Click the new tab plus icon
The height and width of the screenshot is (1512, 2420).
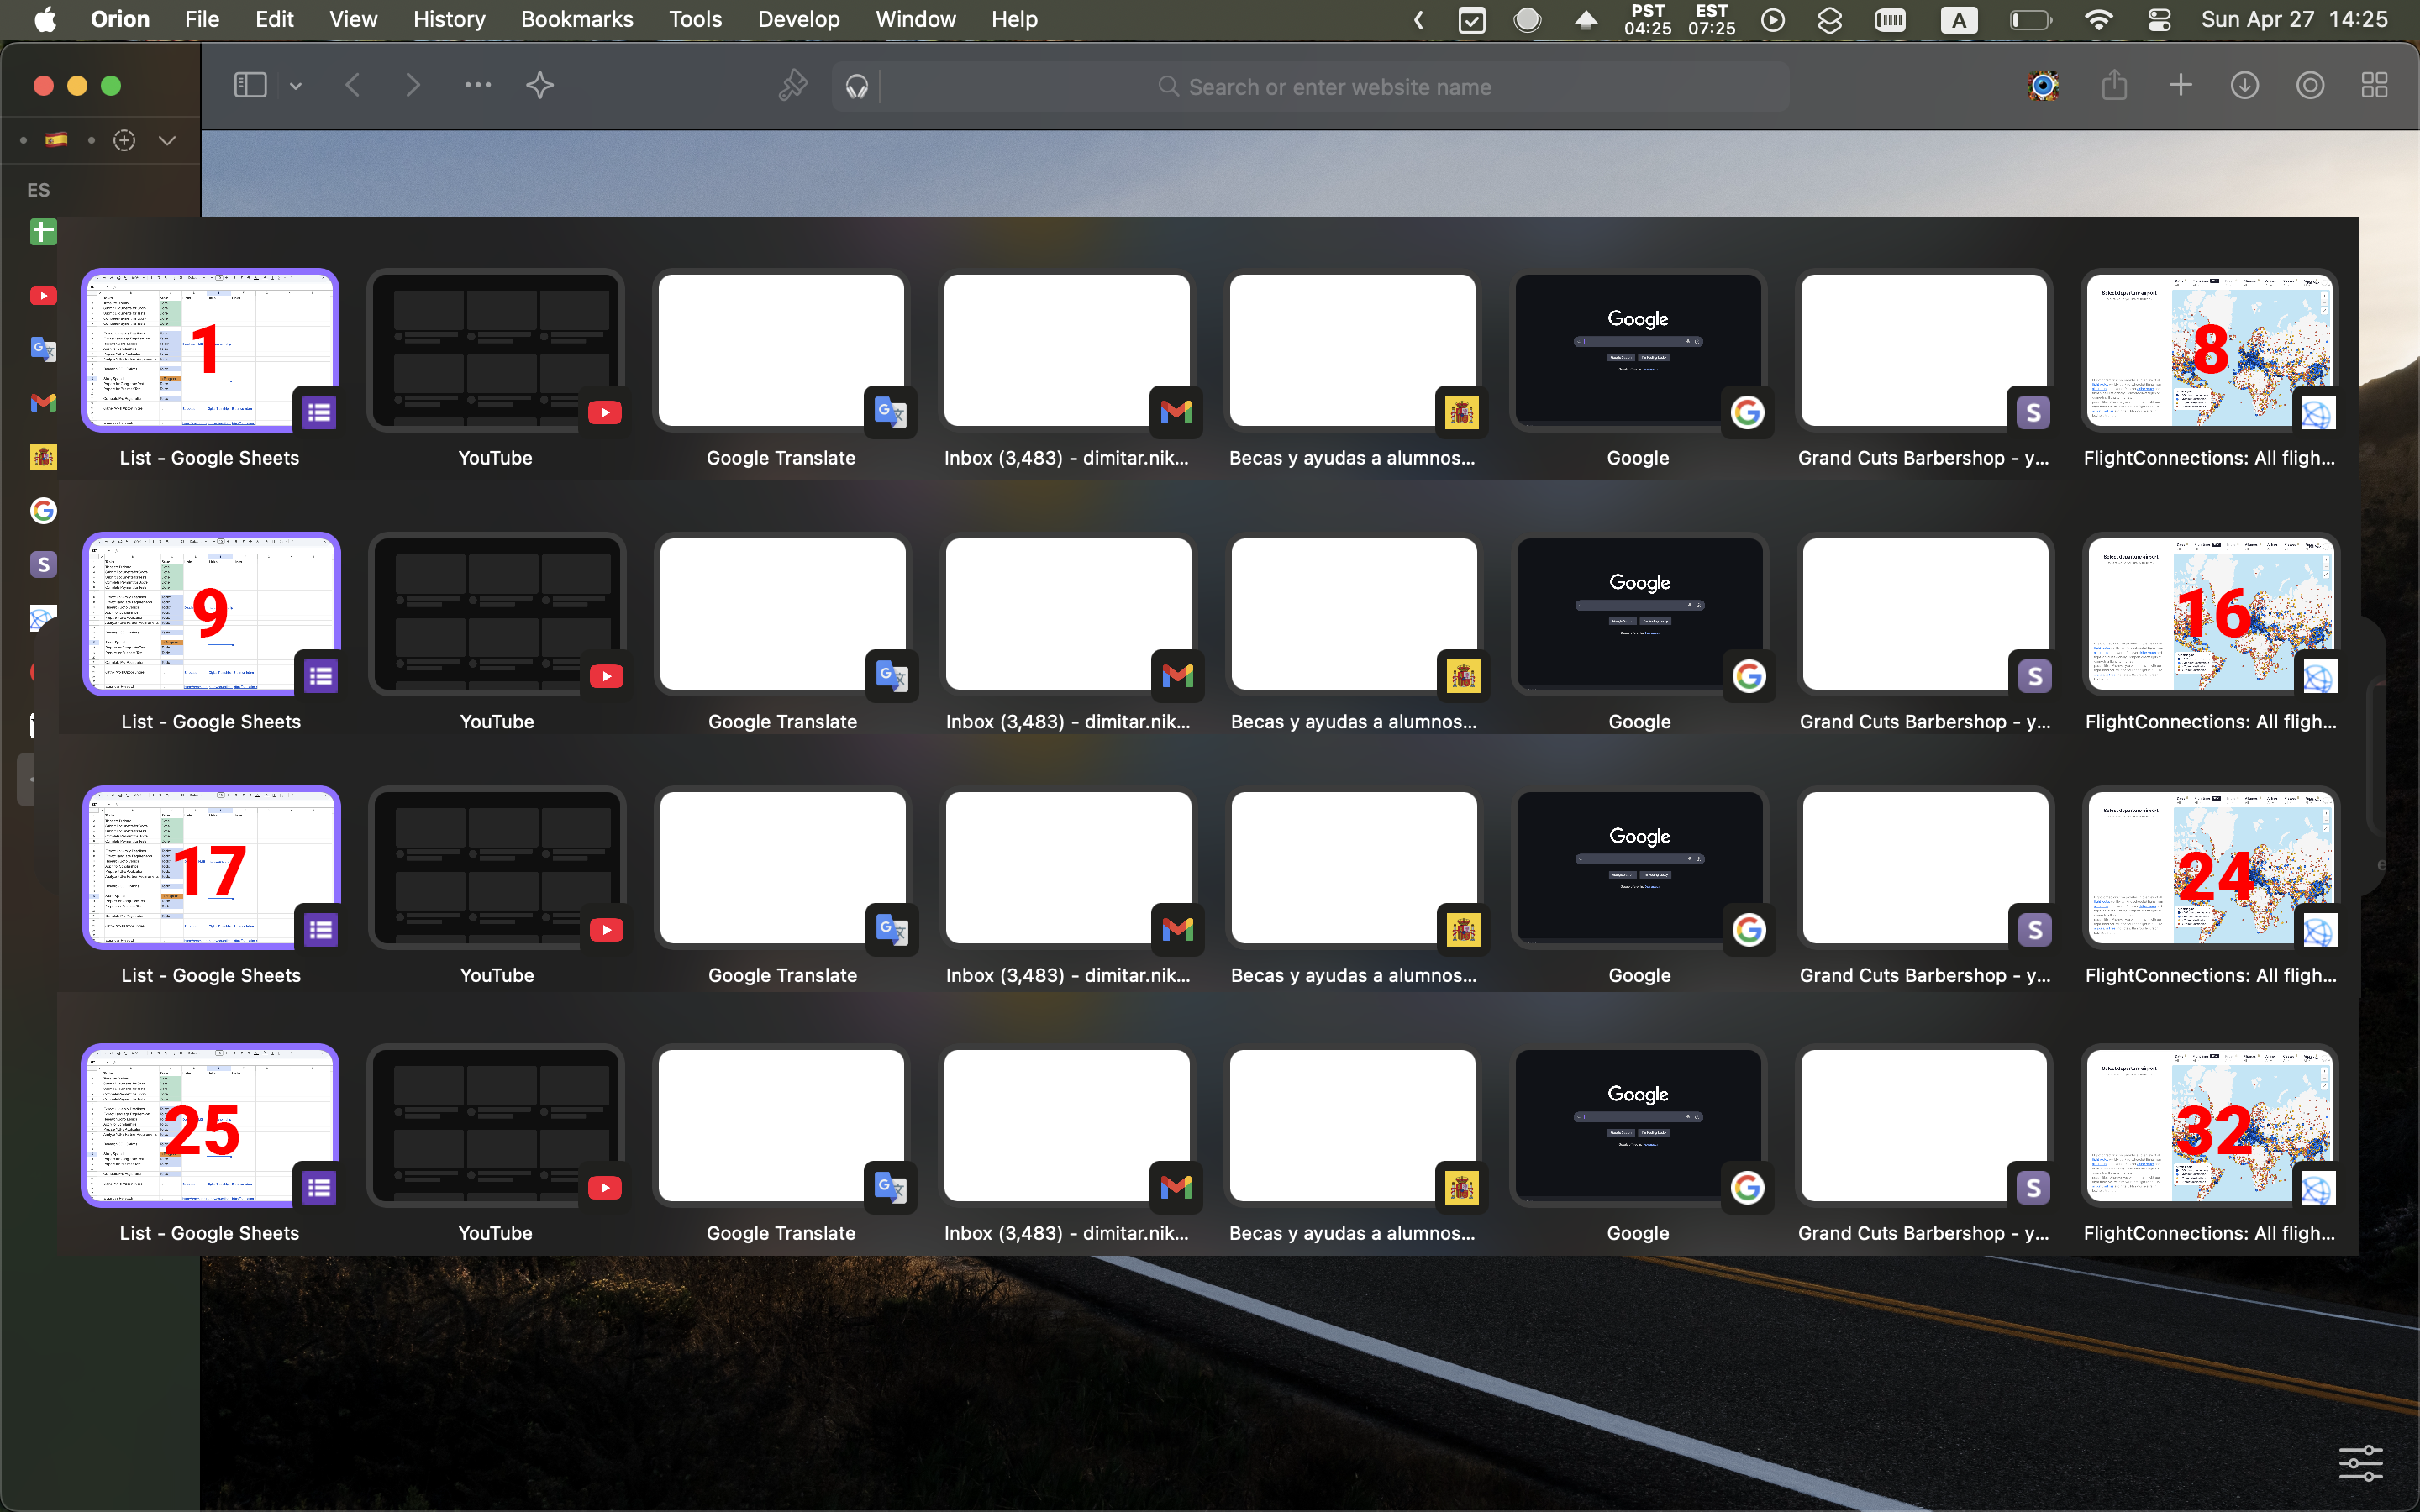tap(2180, 86)
